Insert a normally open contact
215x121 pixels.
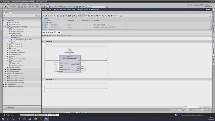[x=44, y=32]
